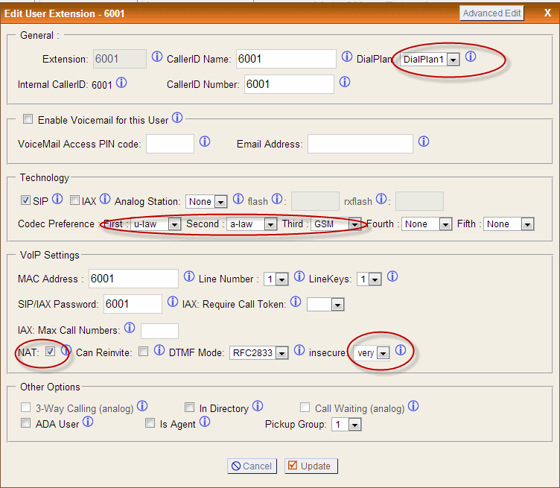Click info icon beside rxflash label

tap(381, 199)
